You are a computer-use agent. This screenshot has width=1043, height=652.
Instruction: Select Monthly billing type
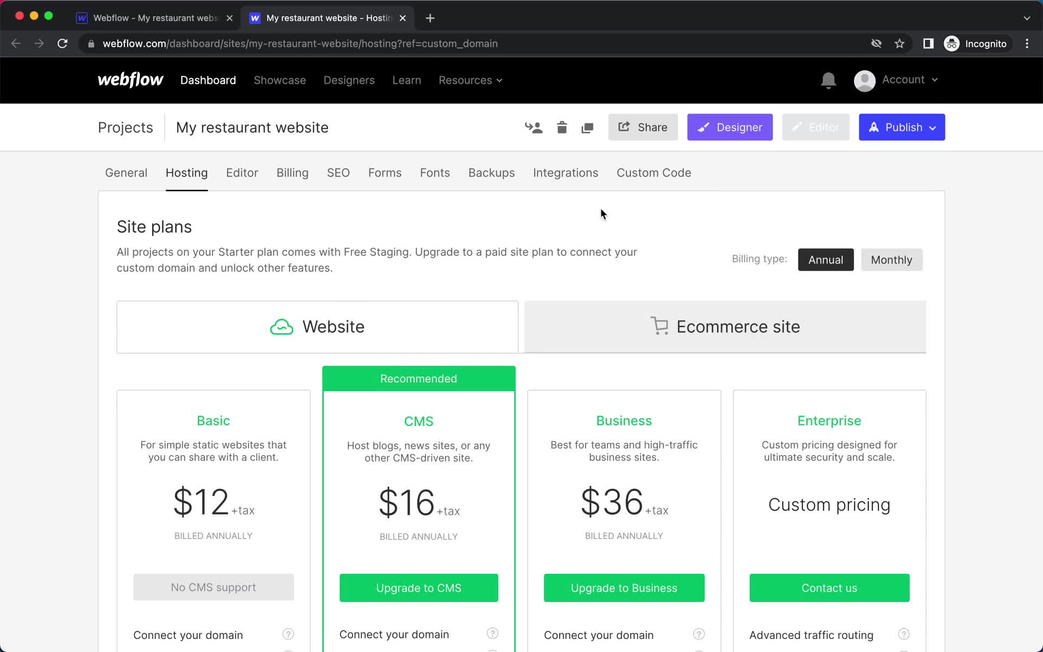pos(891,260)
